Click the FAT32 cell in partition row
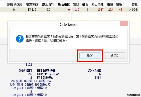The height and width of the screenshot is (97, 141). pyautogui.click(x=32, y=10)
